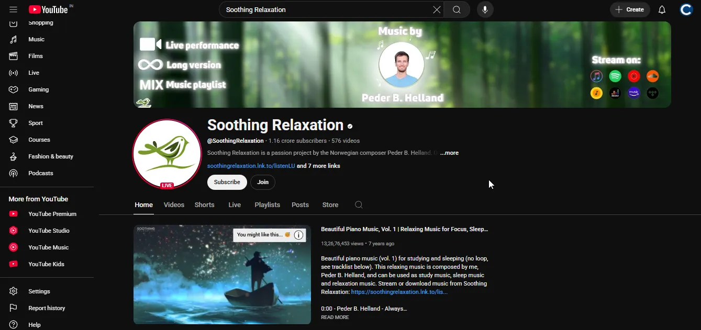Click the magnifier search button
This screenshot has width=701, height=330.
click(457, 9)
